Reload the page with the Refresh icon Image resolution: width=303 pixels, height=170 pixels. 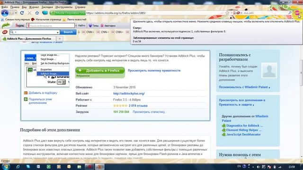pyautogui.click(x=22, y=13)
